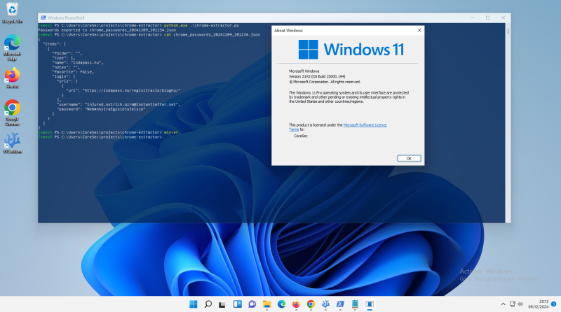
Task: Close the Windows PowerShell window
Action: [x=503, y=17]
